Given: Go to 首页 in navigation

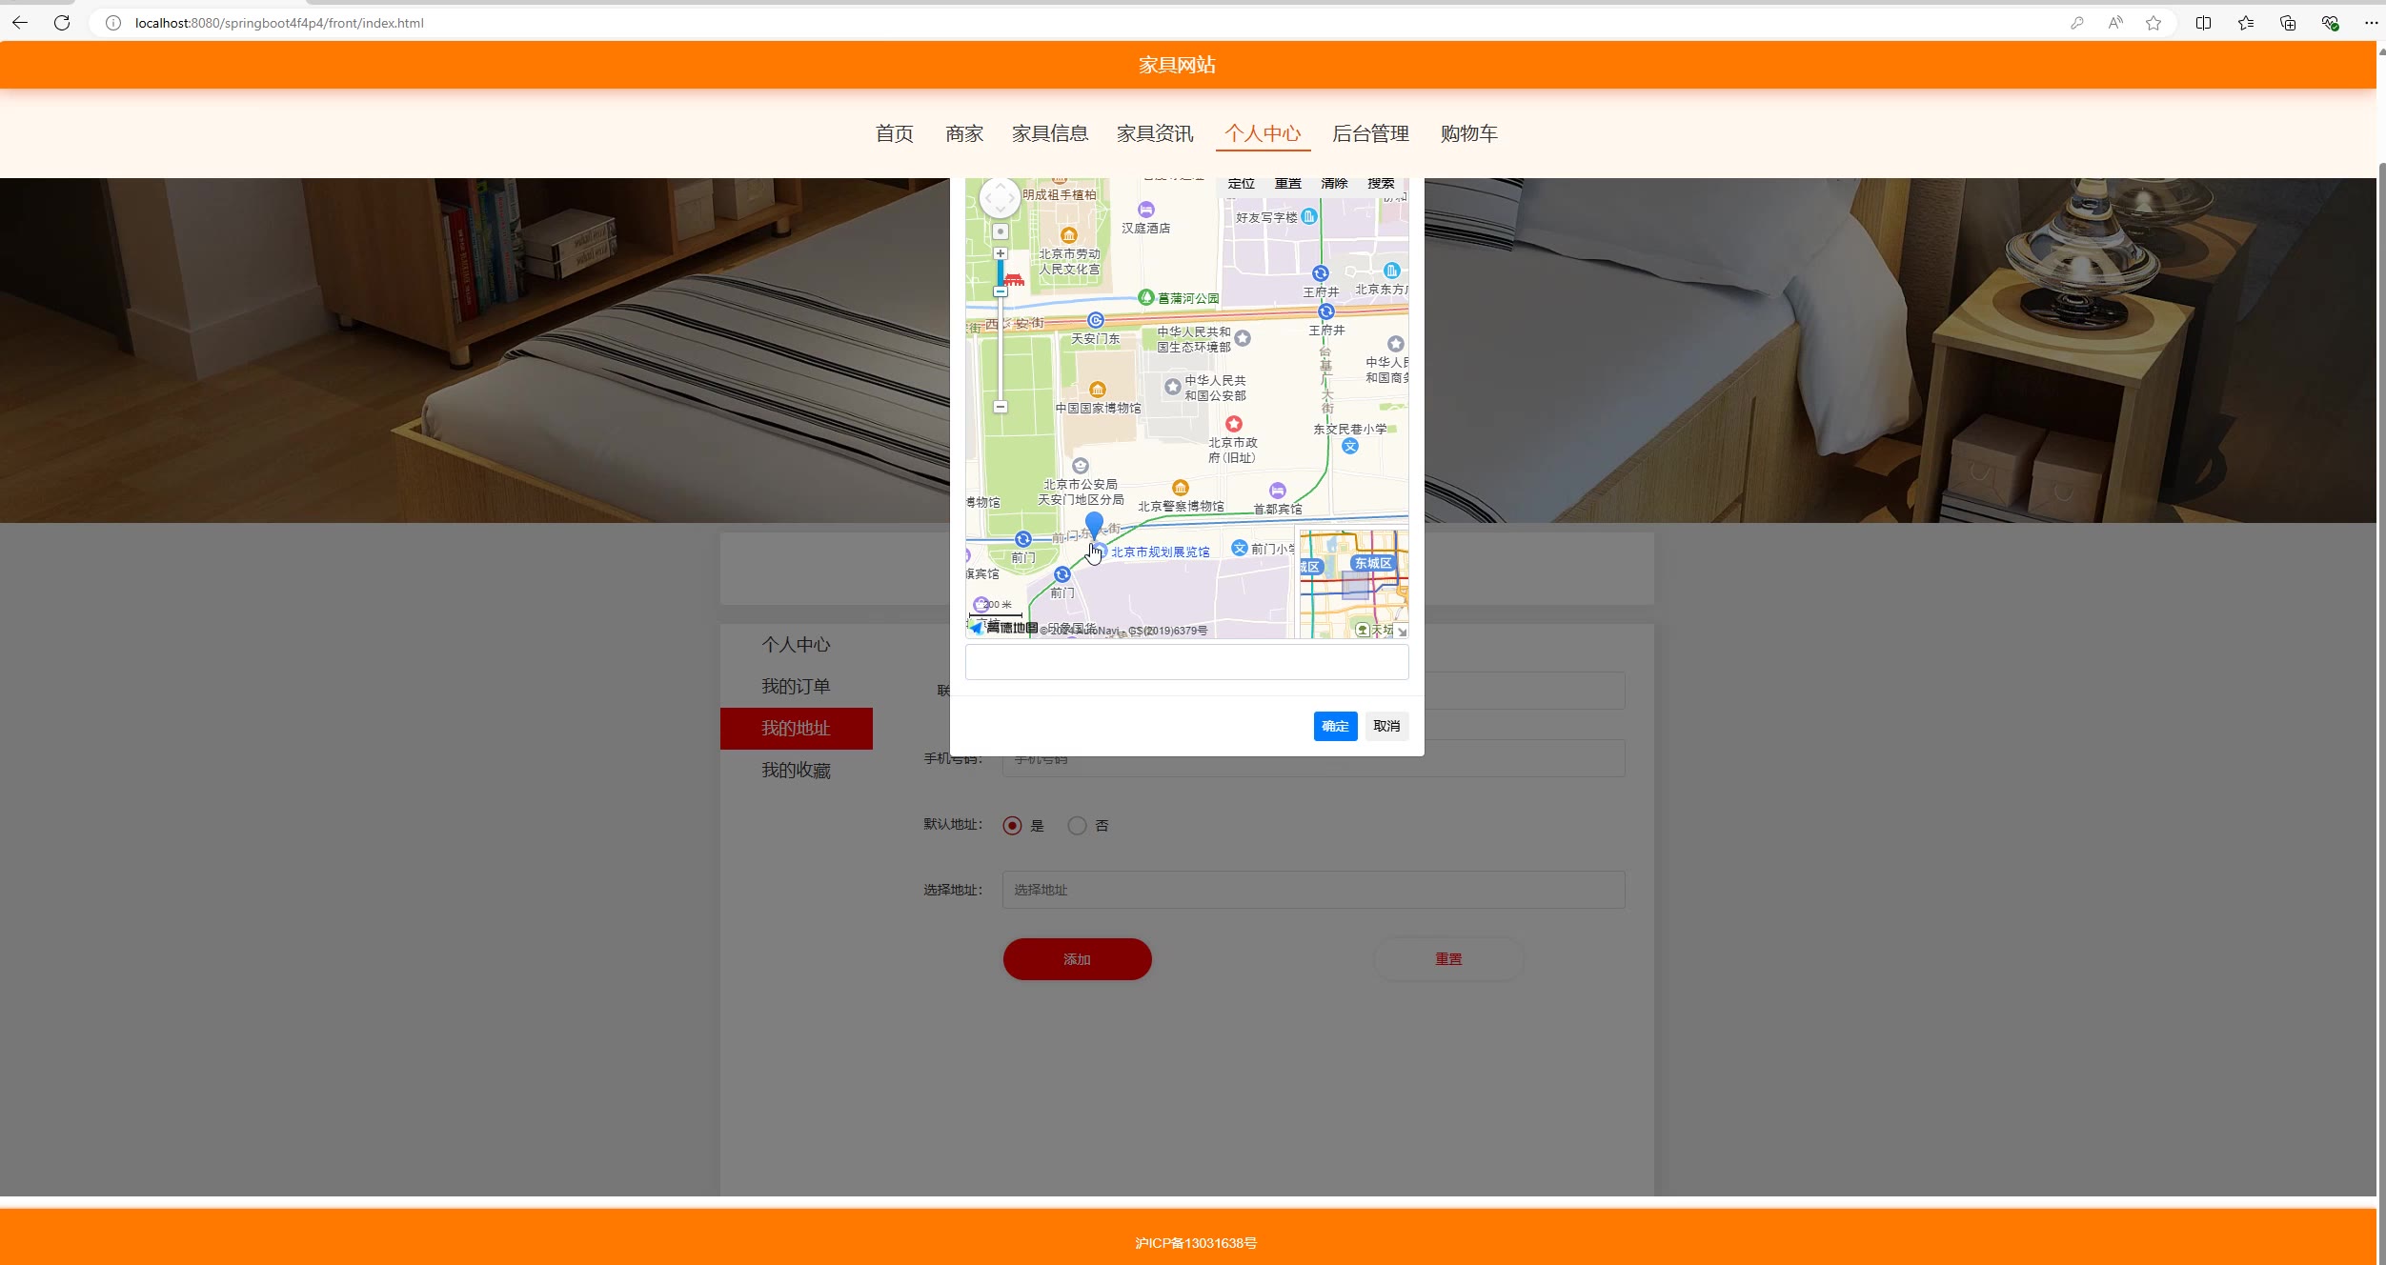Looking at the screenshot, I should (894, 134).
